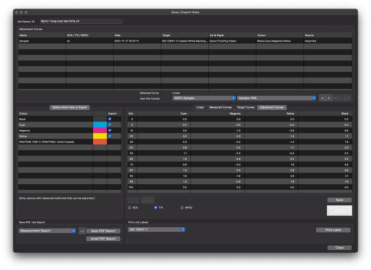Click the curve preview thumbnail above Save

coord(339,210)
